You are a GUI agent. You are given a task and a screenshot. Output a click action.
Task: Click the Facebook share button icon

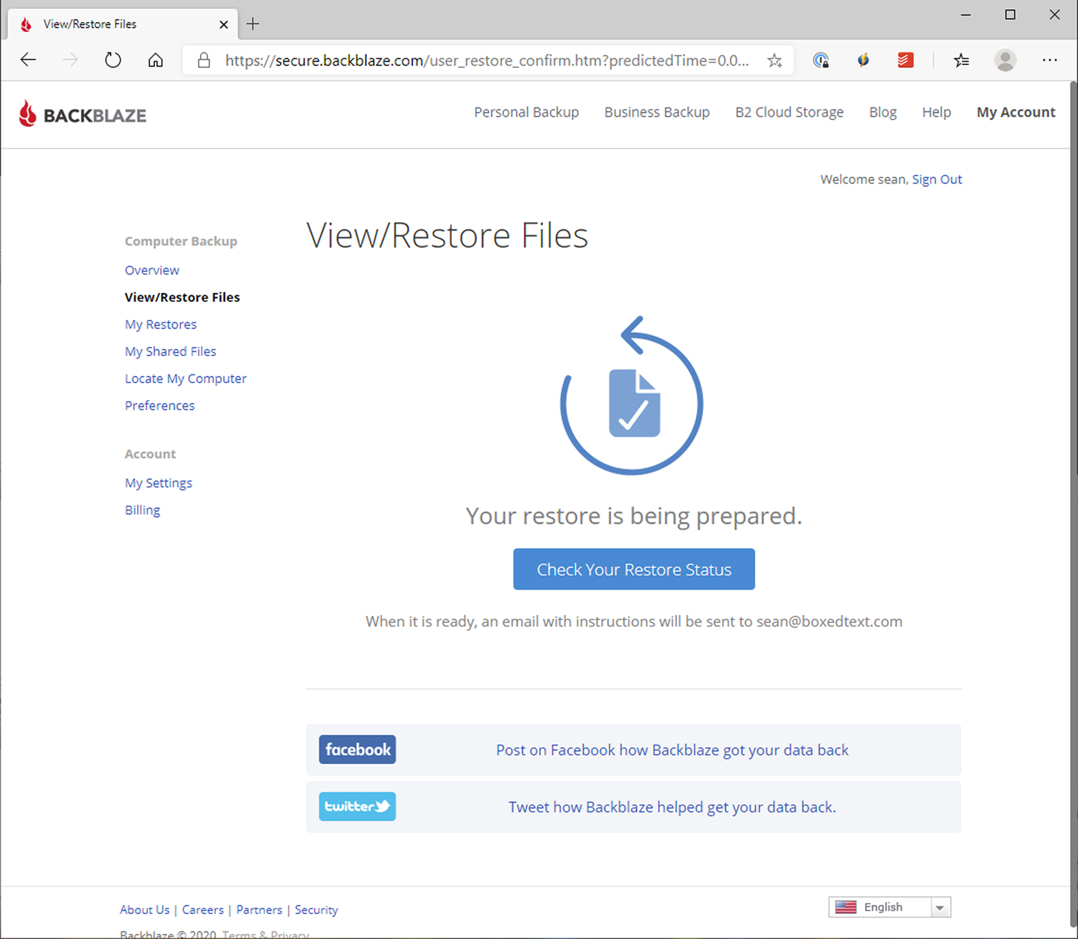[x=357, y=750]
